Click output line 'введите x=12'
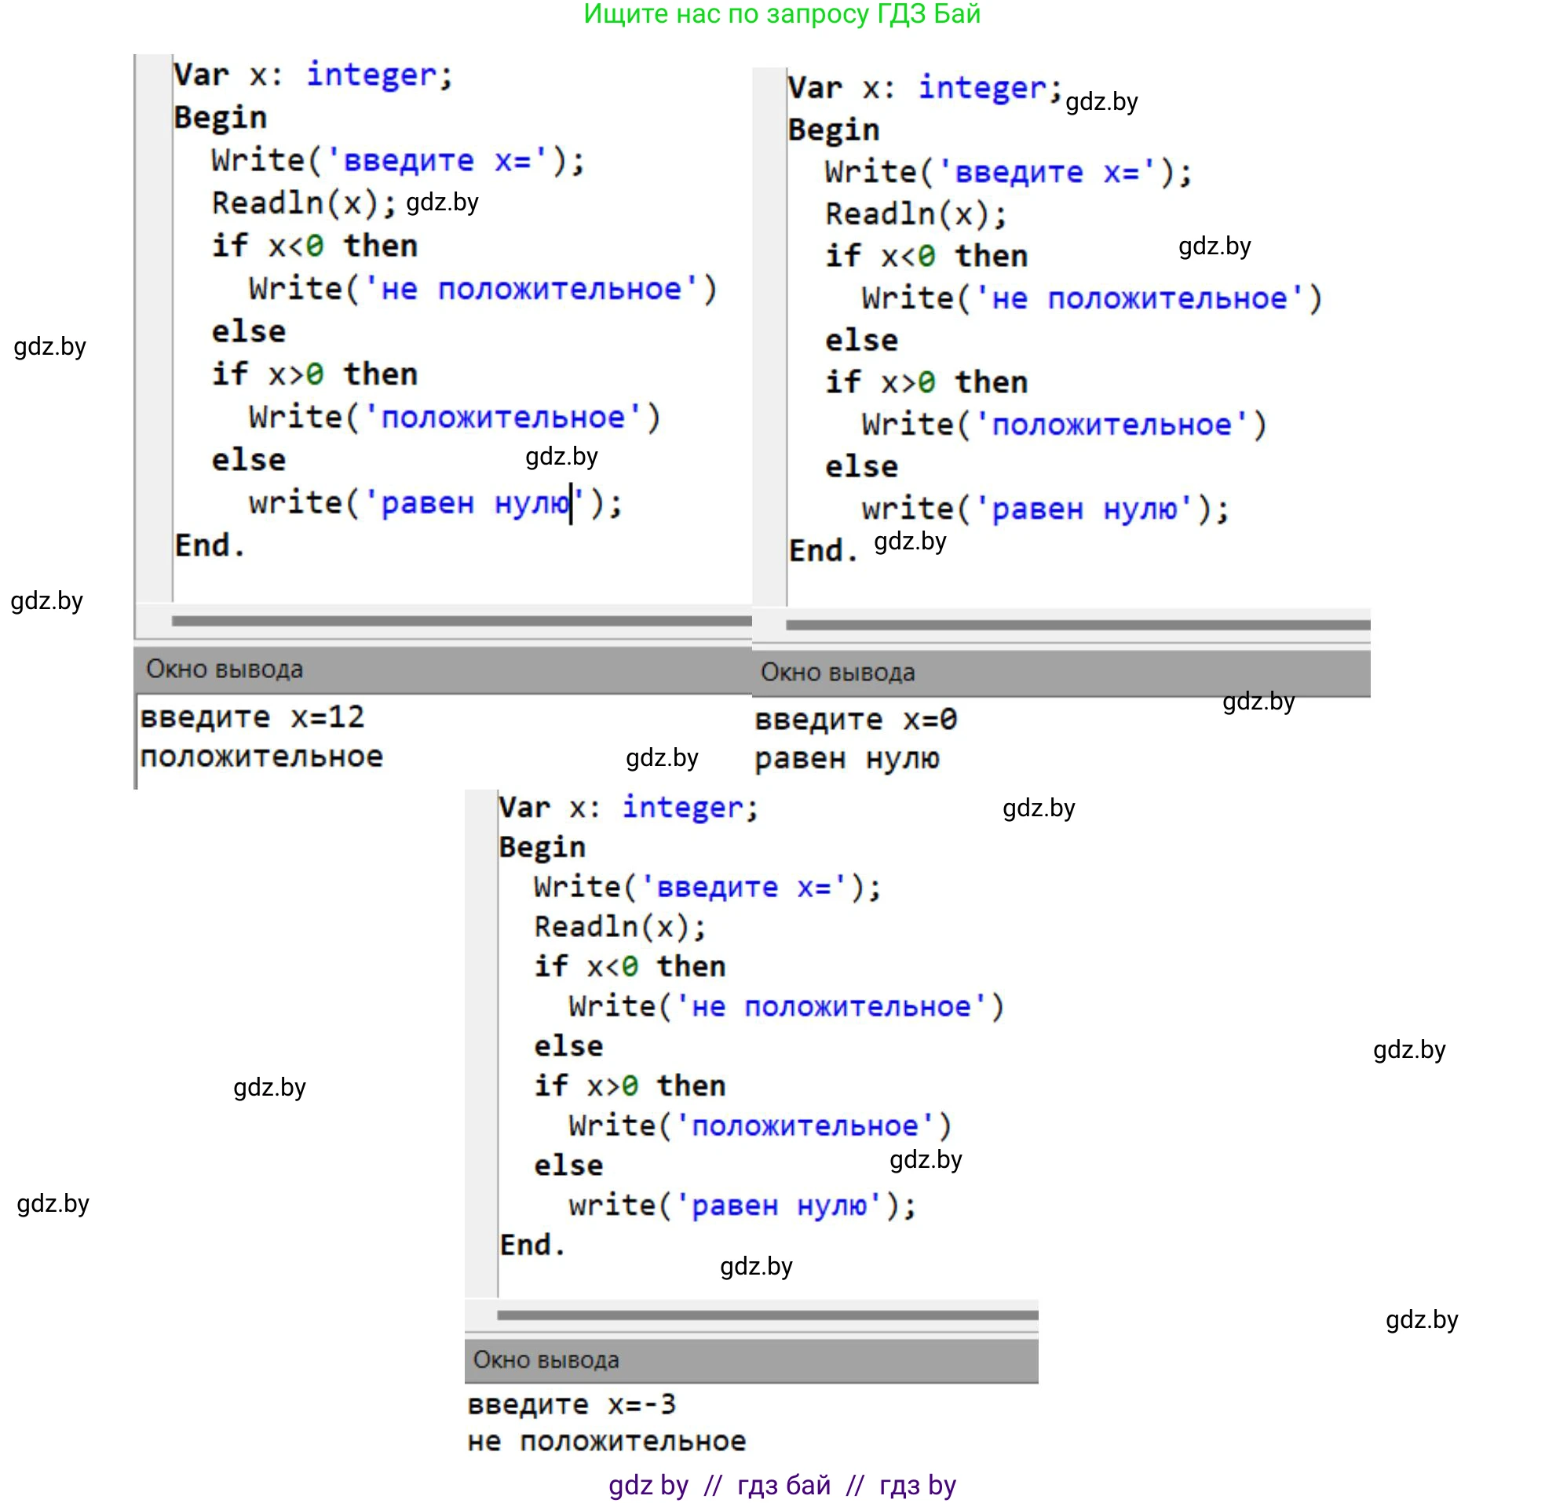 [252, 717]
